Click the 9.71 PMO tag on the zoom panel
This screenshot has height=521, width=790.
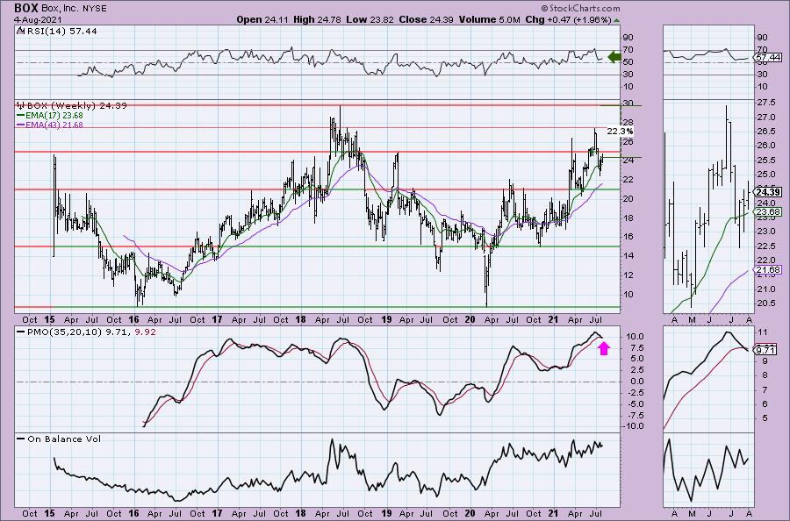click(x=765, y=350)
